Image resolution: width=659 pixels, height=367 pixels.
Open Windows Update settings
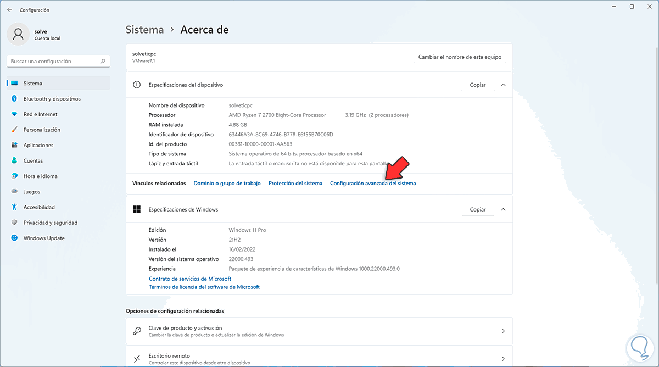[58, 238]
